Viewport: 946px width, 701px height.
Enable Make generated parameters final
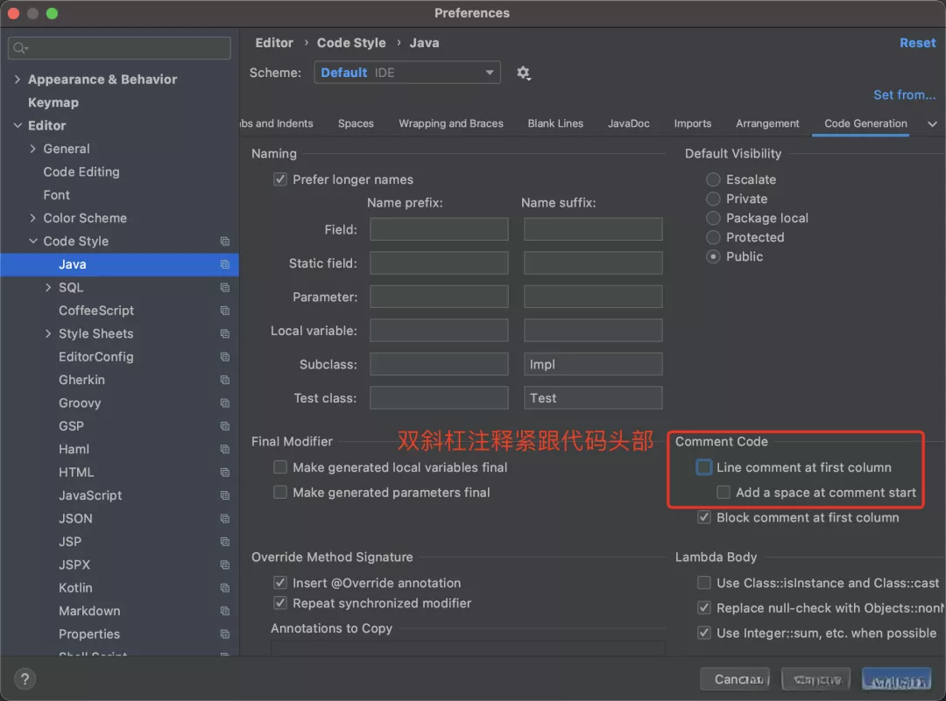(280, 493)
